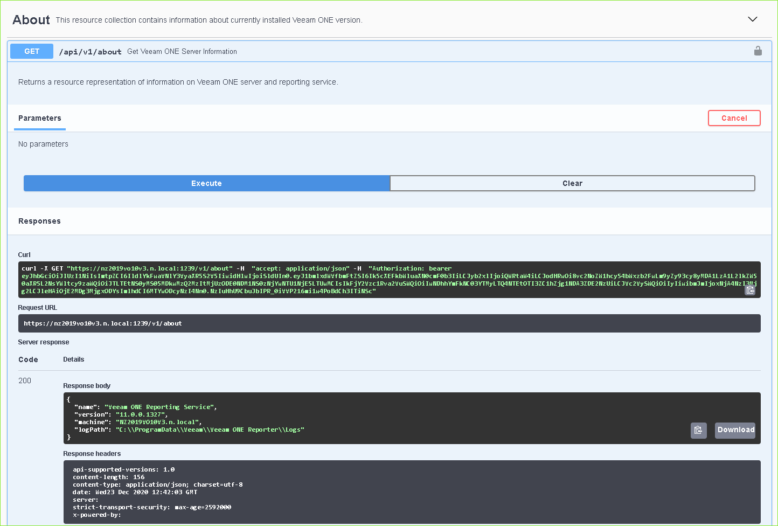This screenshot has width=778, height=526.
Task: Click inside the curl command block
Action: [377, 280]
